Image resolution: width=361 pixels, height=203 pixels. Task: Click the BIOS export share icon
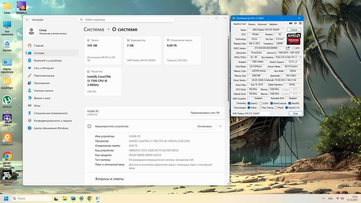(288, 48)
